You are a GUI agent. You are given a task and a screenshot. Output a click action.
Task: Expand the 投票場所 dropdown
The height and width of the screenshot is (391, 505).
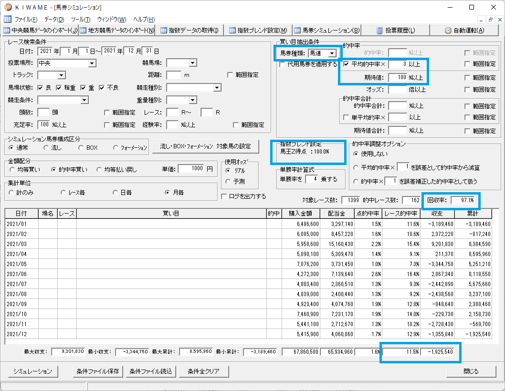92,63
